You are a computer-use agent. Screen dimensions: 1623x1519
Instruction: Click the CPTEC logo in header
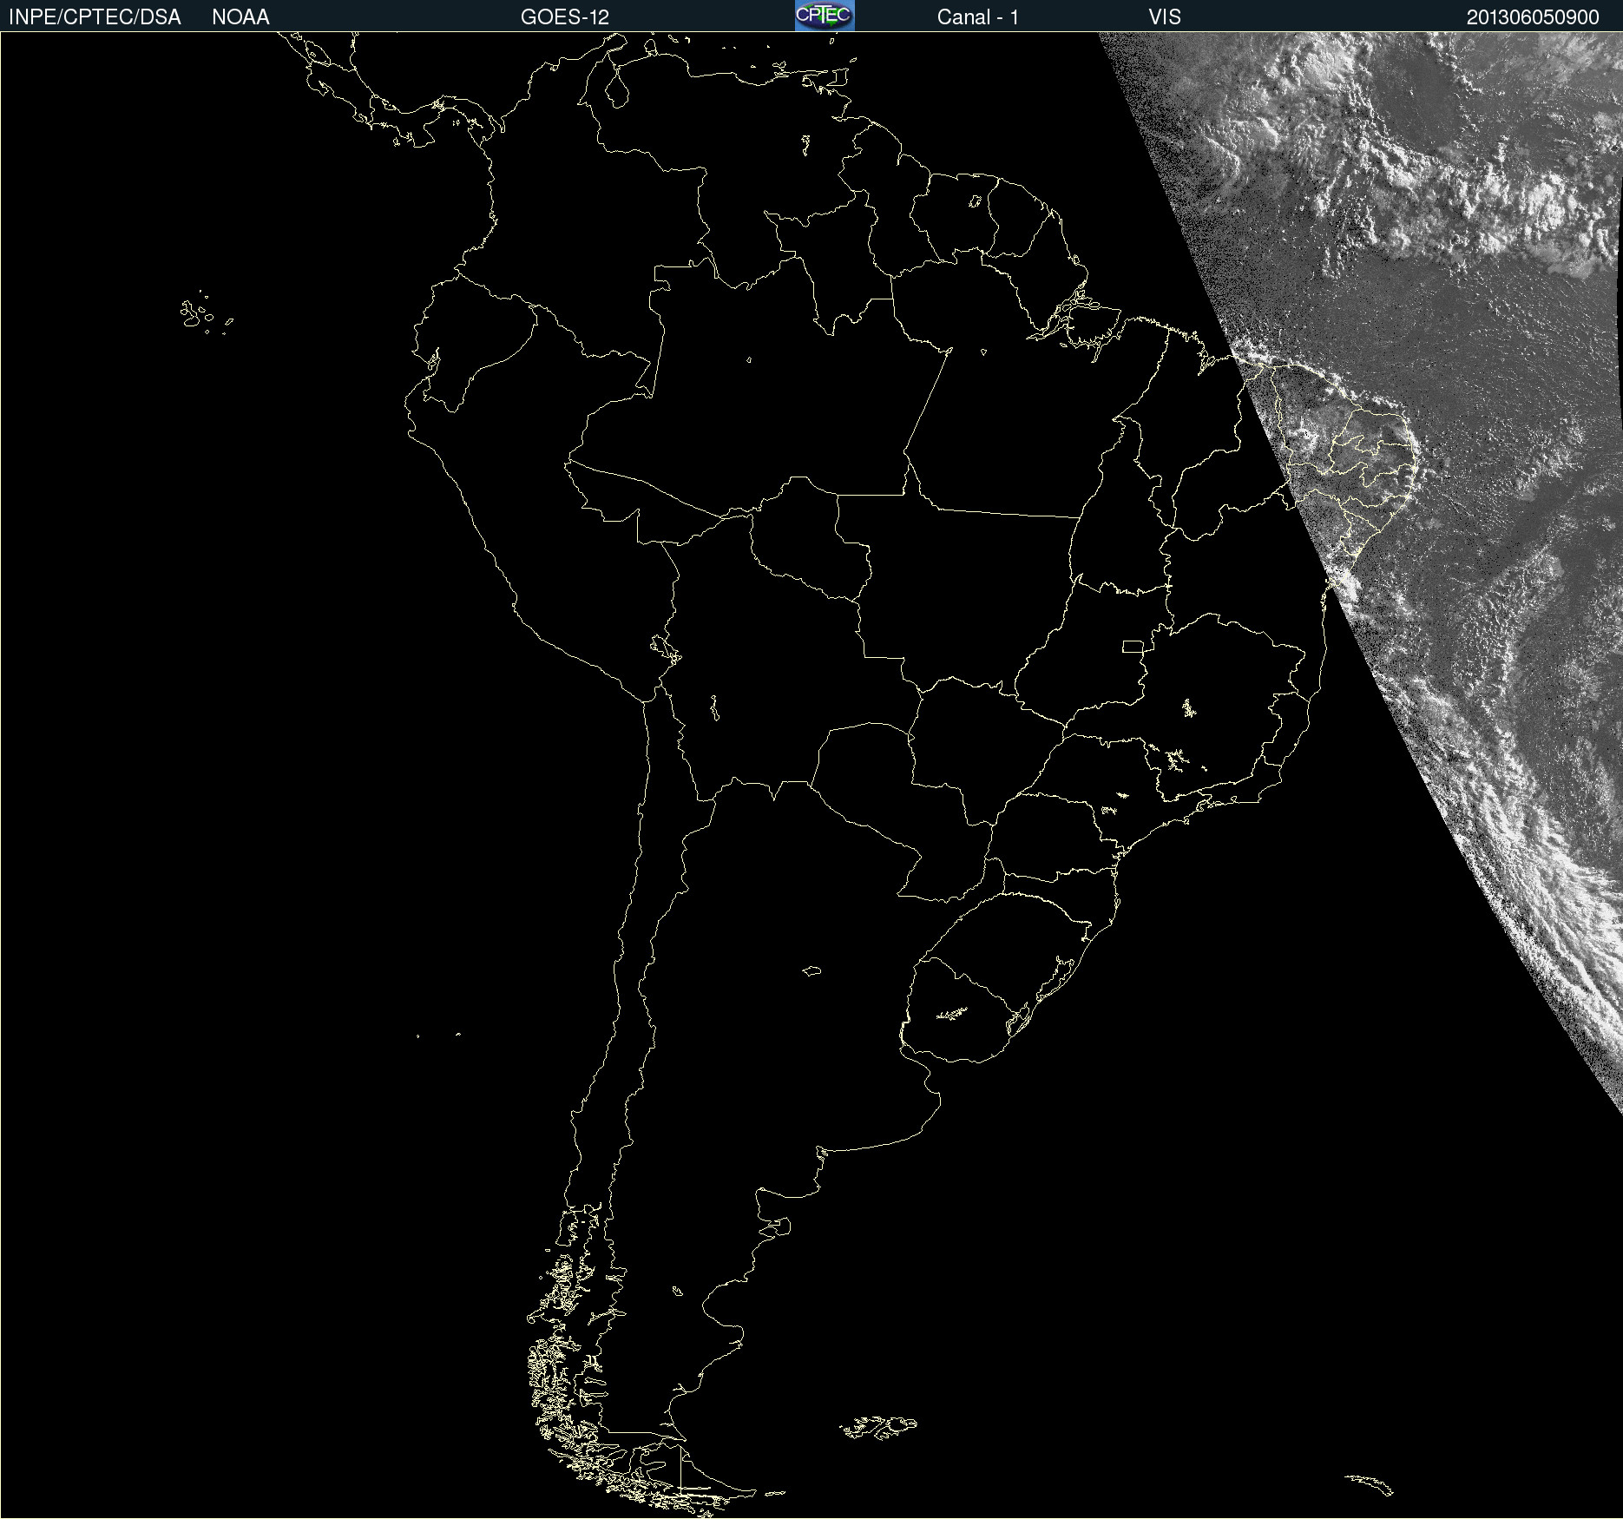pos(825,16)
